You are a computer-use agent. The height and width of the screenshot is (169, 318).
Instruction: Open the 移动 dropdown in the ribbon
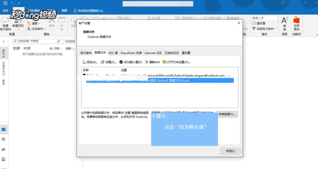point(189,18)
